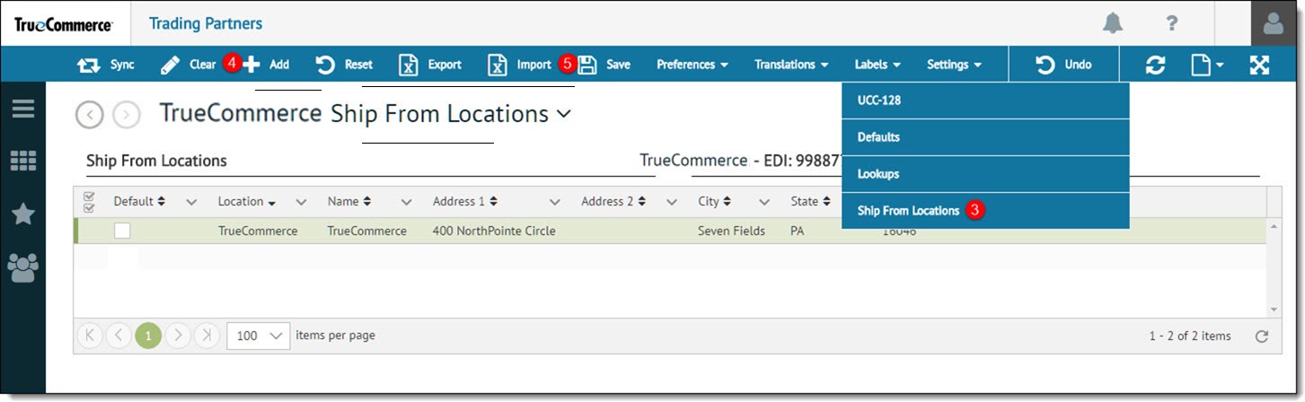The width and height of the screenshot is (1305, 402).
Task: Open the 100 items per page dropdown
Action: [x=259, y=336]
